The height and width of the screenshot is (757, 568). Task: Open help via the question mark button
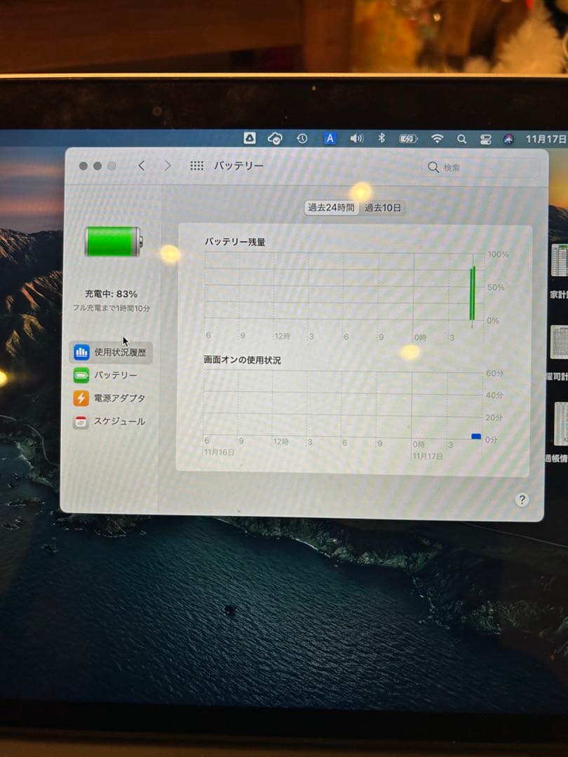coord(522,498)
